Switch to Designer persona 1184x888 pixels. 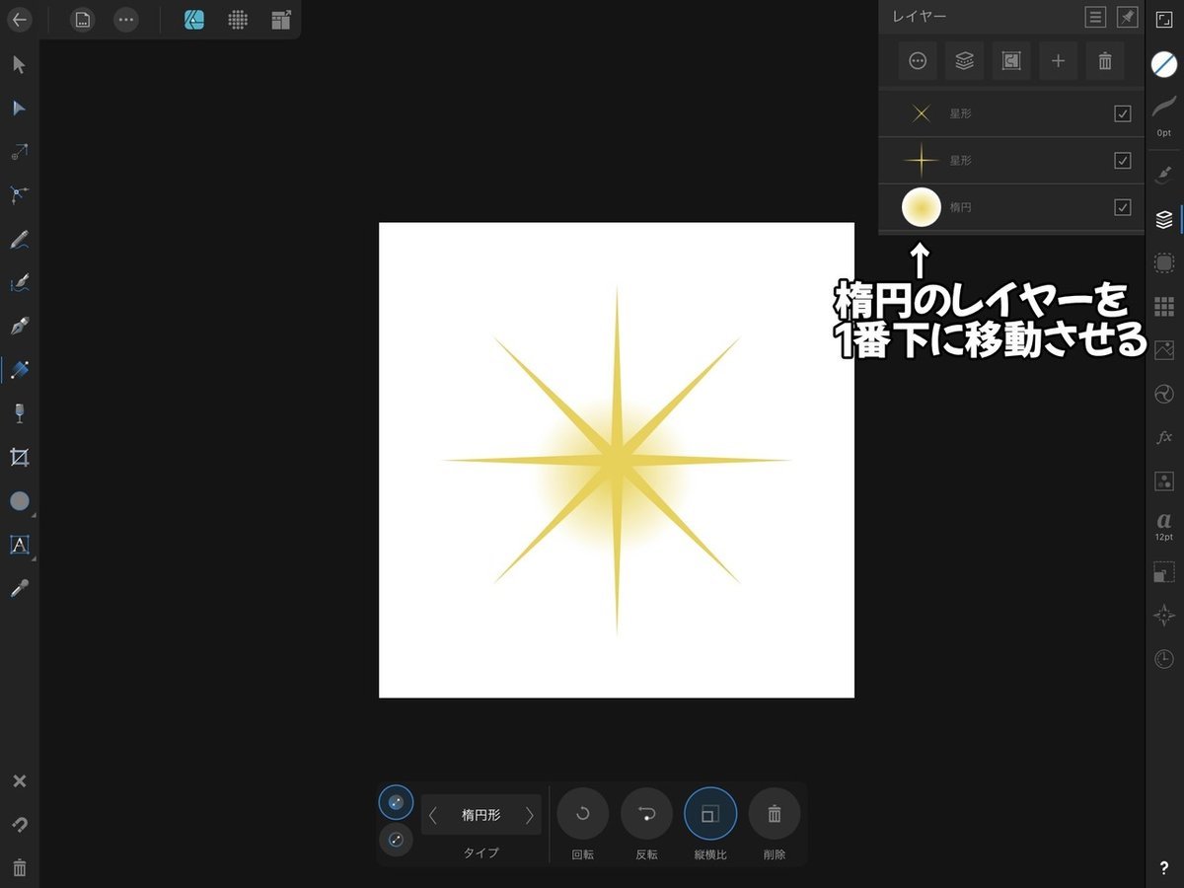[x=194, y=19]
